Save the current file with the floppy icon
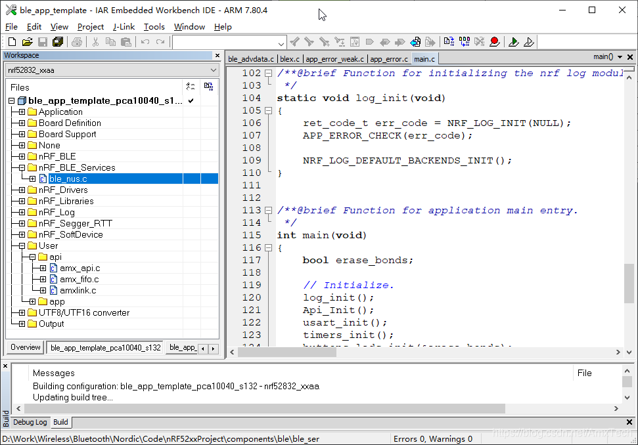Image resolution: width=638 pixels, height=445 pixels. 43,42
